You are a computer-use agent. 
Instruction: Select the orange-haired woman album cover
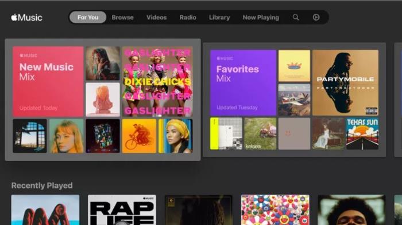click(67, 136)
